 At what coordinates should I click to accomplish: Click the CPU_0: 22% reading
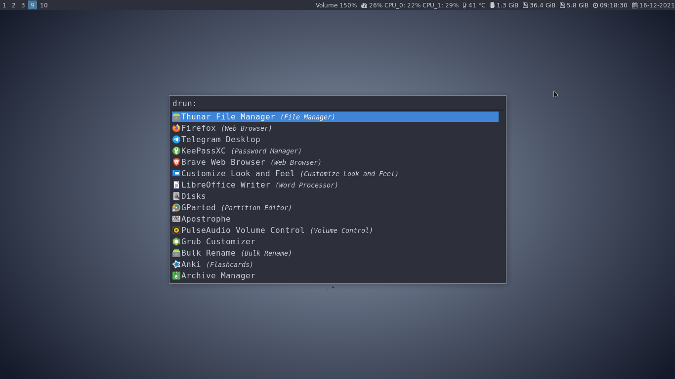(402, 5)
